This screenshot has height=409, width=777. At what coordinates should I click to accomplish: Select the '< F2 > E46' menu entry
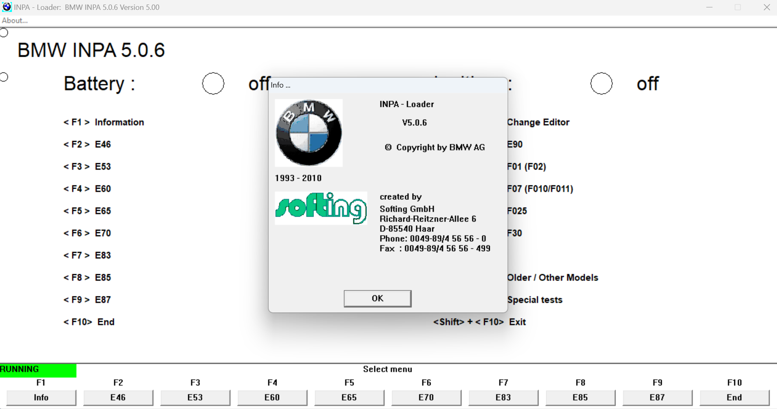tap(87, 144)
